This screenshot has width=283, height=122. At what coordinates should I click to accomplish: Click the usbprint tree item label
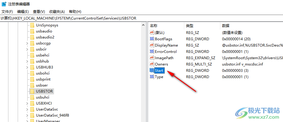click(x=43, y=79)
